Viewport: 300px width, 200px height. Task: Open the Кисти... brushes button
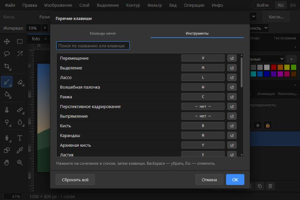(x=276, y=17)
